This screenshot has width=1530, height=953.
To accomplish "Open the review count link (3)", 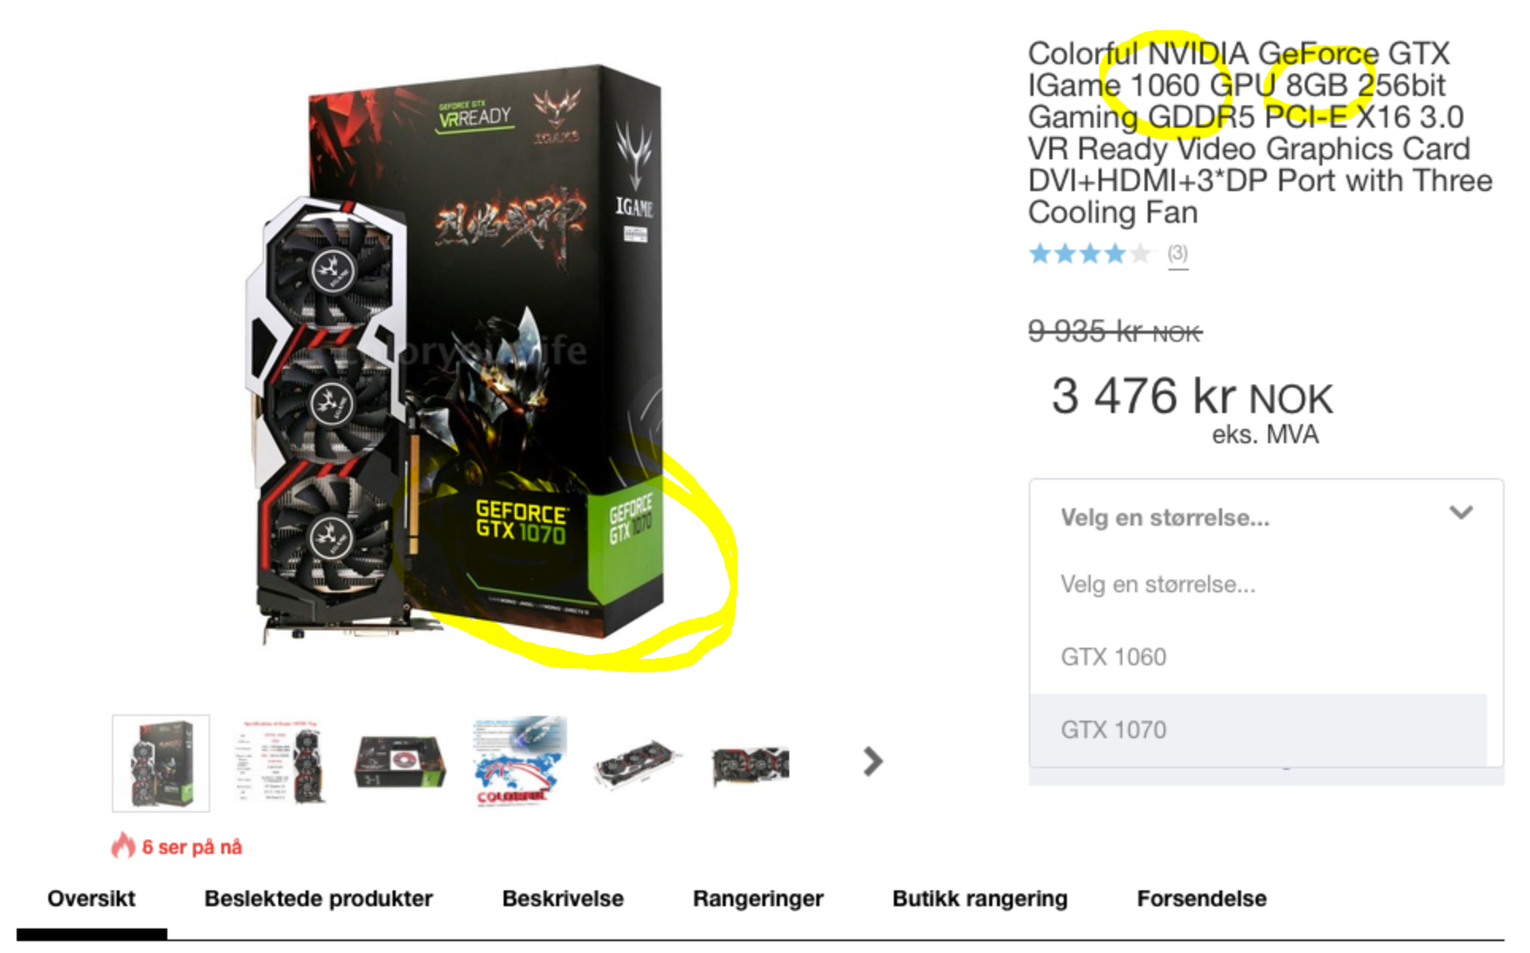I will pyautogui.click(x=1177, y=254).
